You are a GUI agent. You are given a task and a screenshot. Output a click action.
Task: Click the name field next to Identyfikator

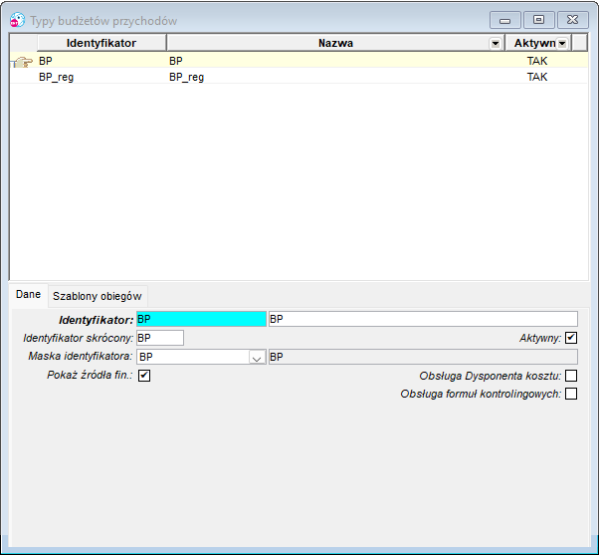coord(423,319)
